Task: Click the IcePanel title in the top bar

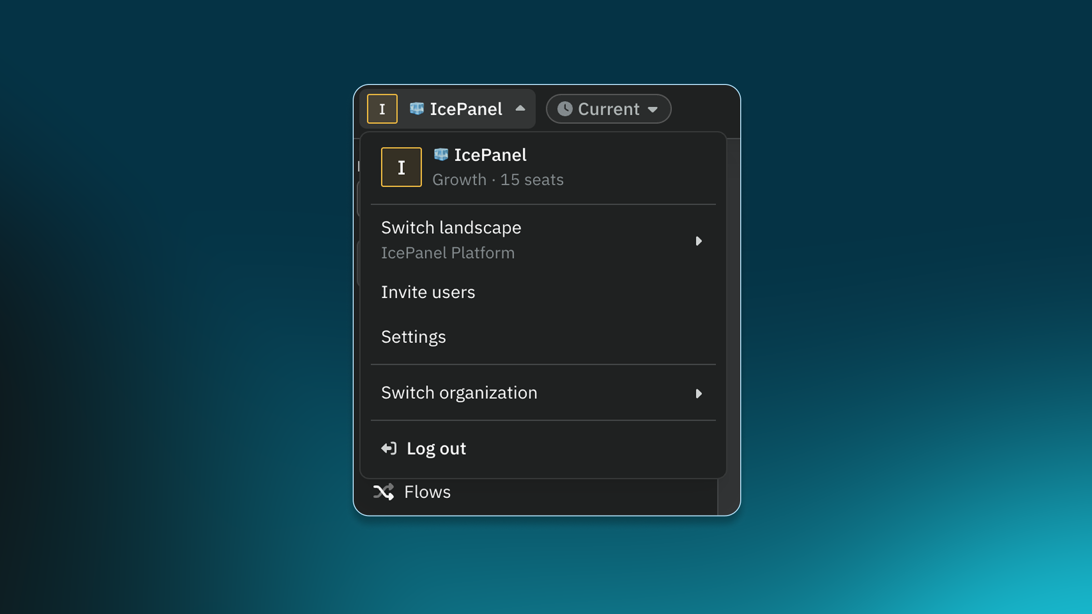Action: [x=466, y=109]
